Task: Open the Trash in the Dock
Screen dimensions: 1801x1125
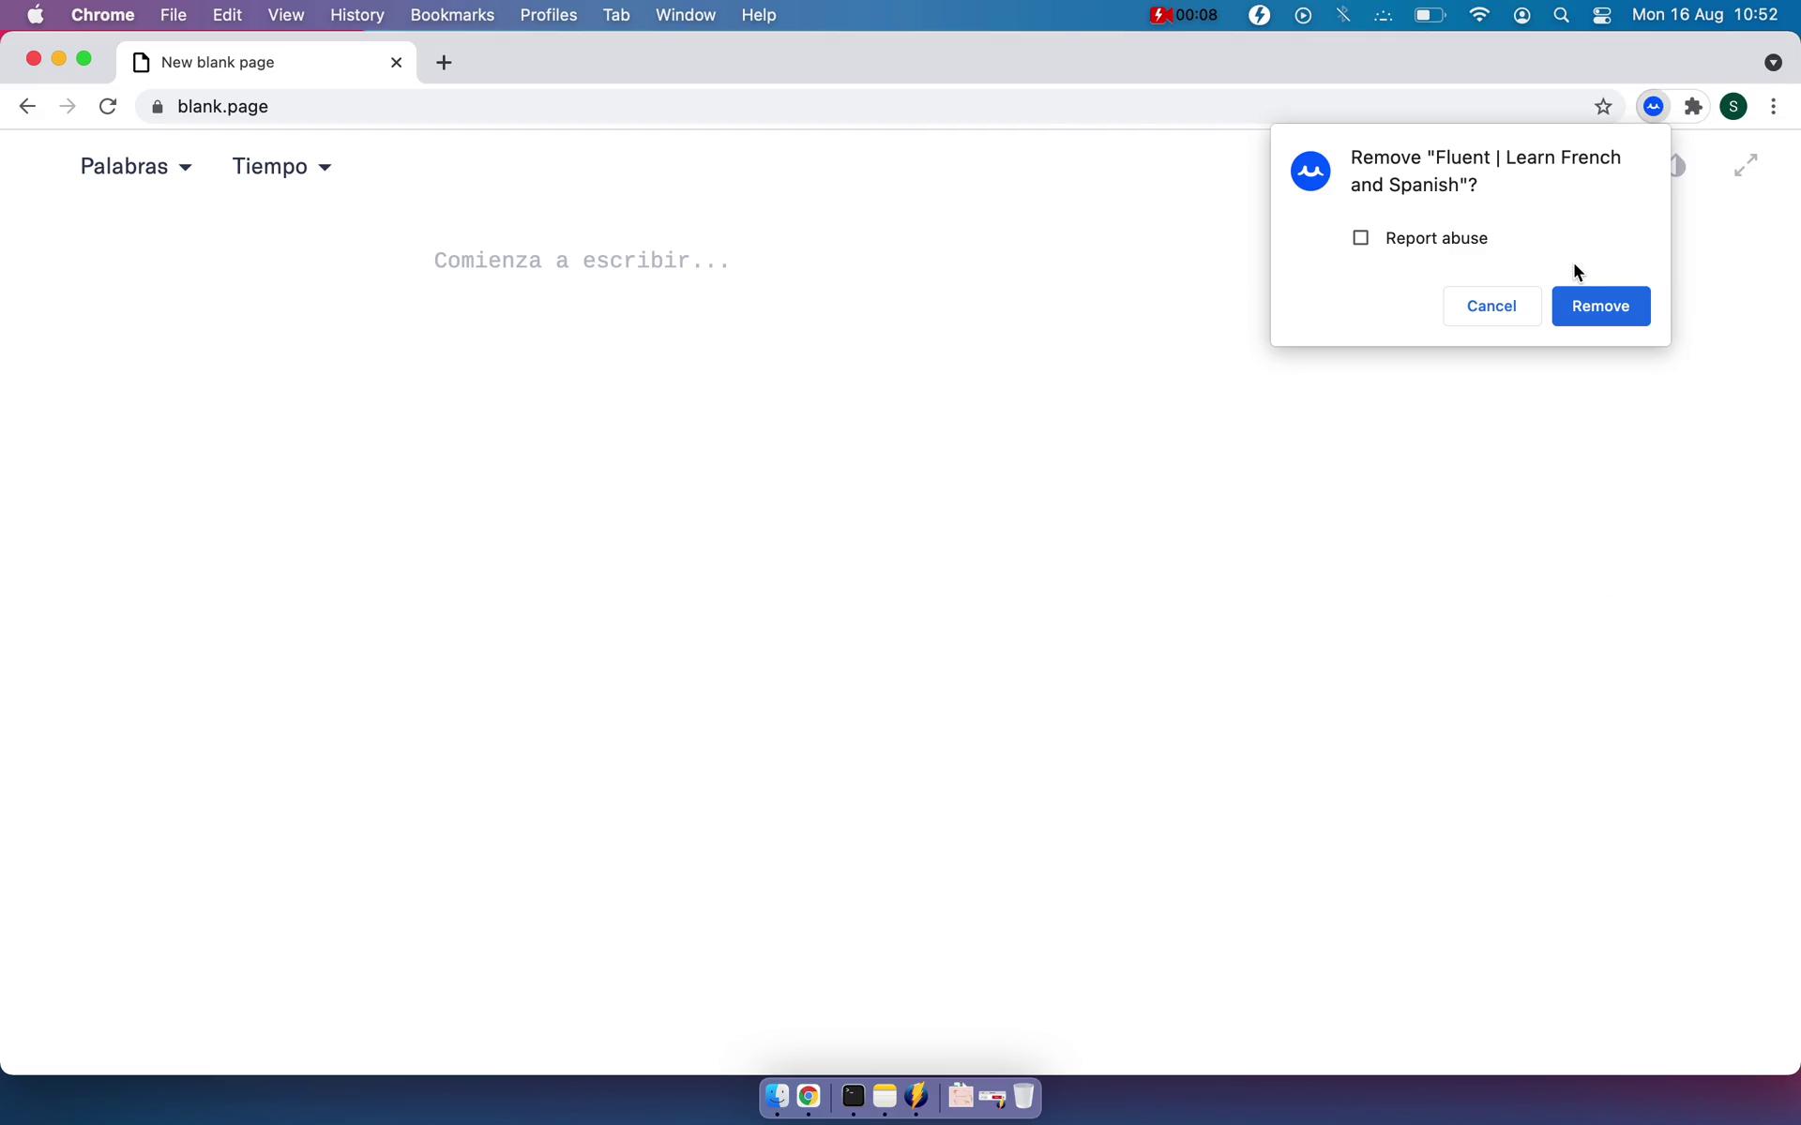Action: (1023, 1096)
